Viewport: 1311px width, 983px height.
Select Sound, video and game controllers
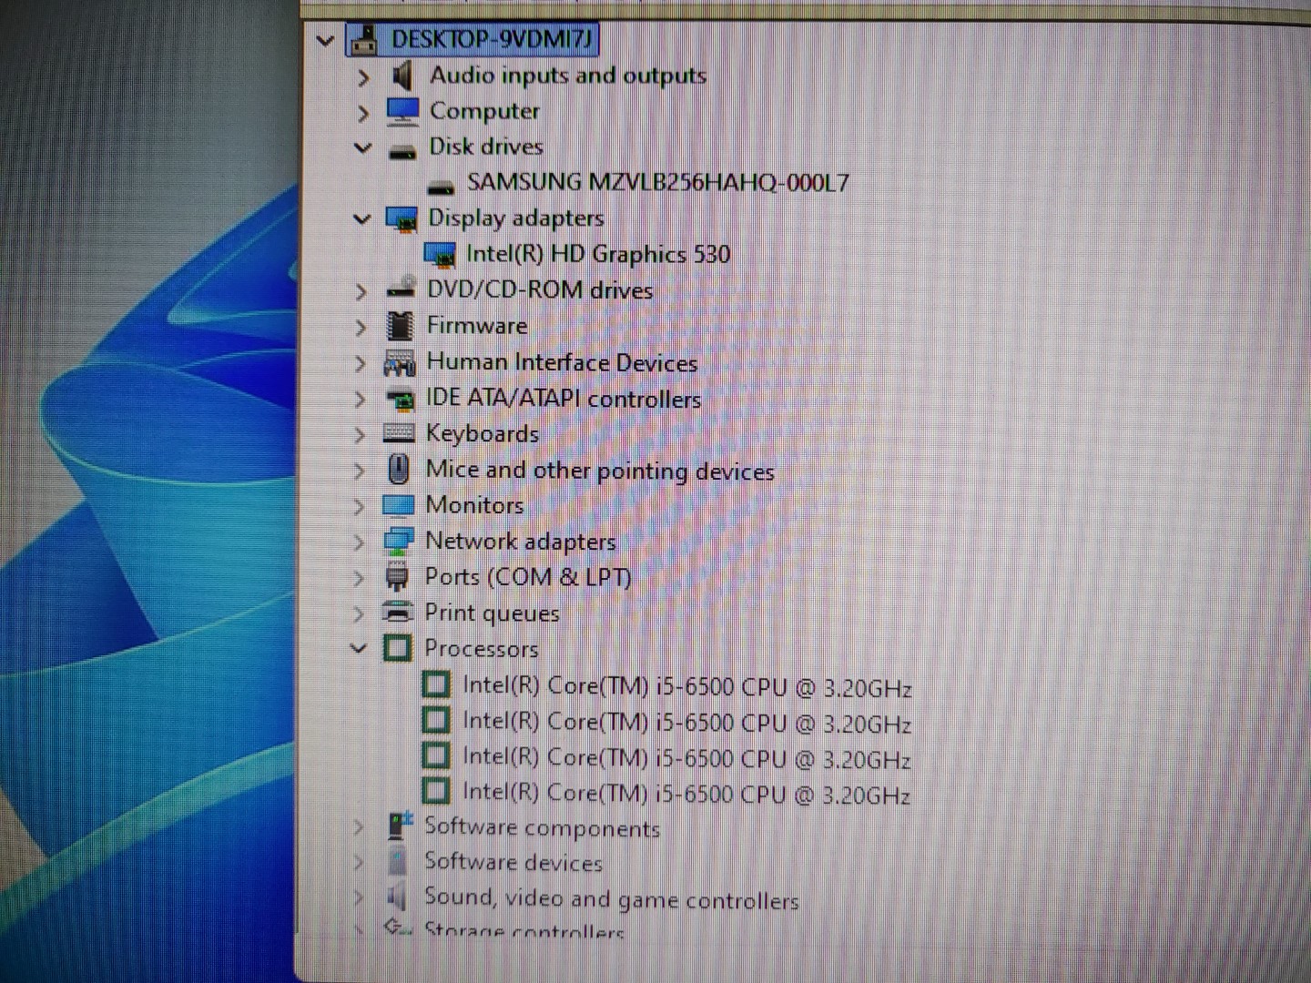coord(611,899)
